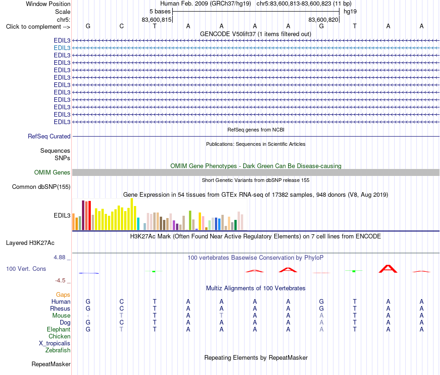
Task: Click the Sequences track label
Action: click(x=55, y=150)
